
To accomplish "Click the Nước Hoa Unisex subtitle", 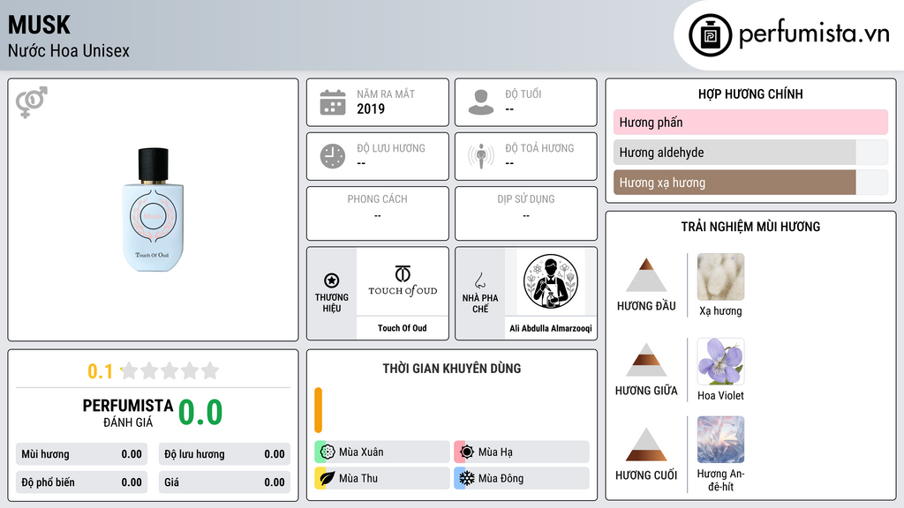I will point(69,50).
